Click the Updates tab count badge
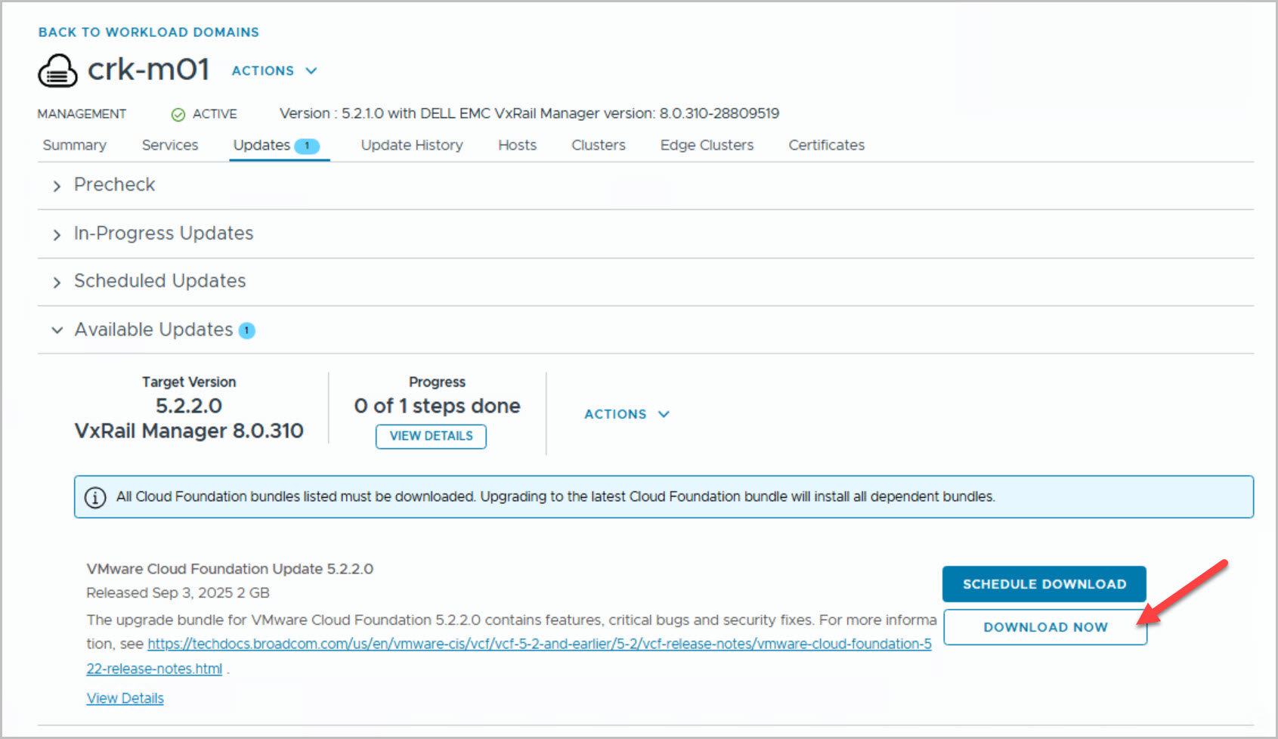The height and width of the screenshot is (739, 1278). point(307,146)
